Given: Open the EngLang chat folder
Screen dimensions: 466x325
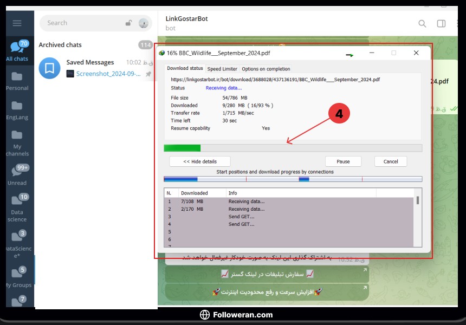Looking at the screenshot, I should (17, 110).
